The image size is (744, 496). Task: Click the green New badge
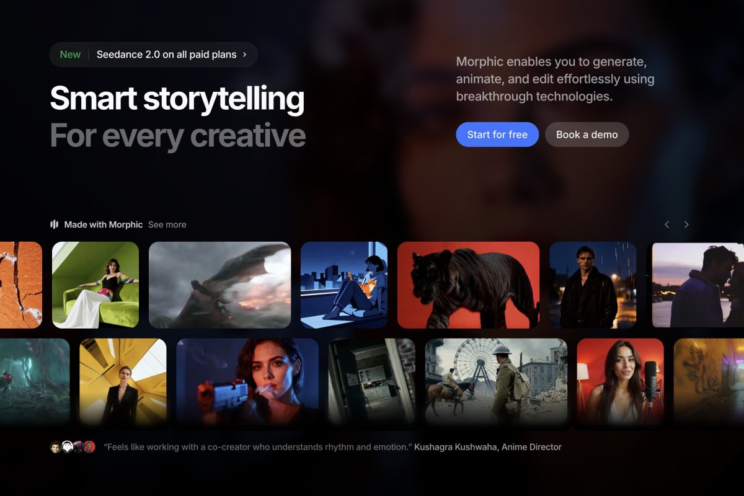[70, 55]
